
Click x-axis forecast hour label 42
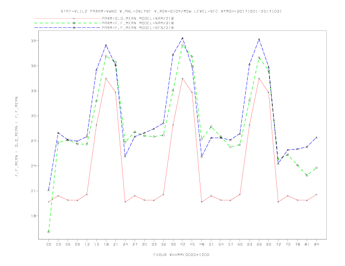click(x=183, y=244)
